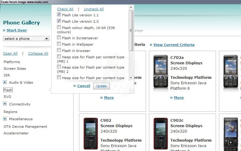Expand the Miscellaneous plus icon
The height and width of the screenshot is (151, 241).
coord(5,119)
